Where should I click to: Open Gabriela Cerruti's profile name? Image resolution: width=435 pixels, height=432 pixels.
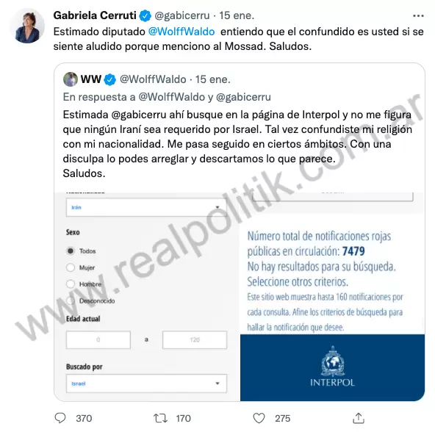pyautogui.click(x=95, y=15)
